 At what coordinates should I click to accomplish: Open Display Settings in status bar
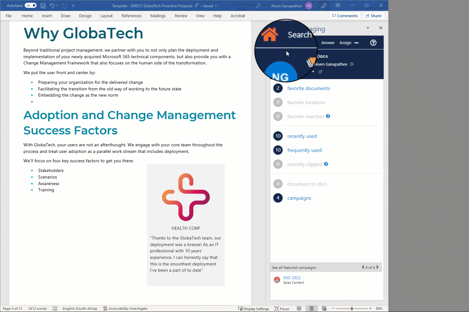point(254,309)
